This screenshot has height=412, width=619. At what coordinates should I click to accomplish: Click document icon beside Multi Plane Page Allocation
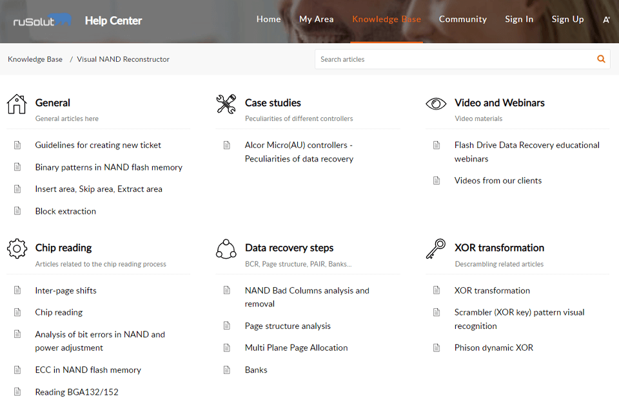[226, 348]
